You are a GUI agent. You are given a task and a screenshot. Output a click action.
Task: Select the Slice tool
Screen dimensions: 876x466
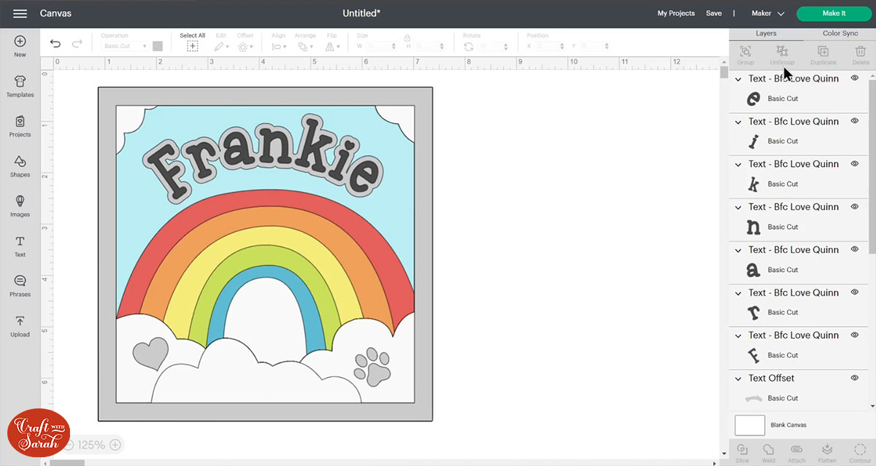point(742,450)
